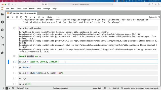
Task: Open the File menu
Action: point(7,8)
